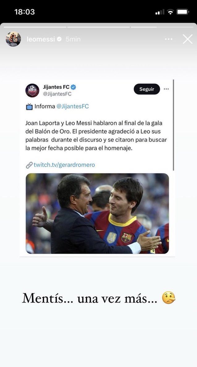This screenshot has height=367, width=197.
Task: Tap the battery icon in status bar
Action: click(183, 12)
